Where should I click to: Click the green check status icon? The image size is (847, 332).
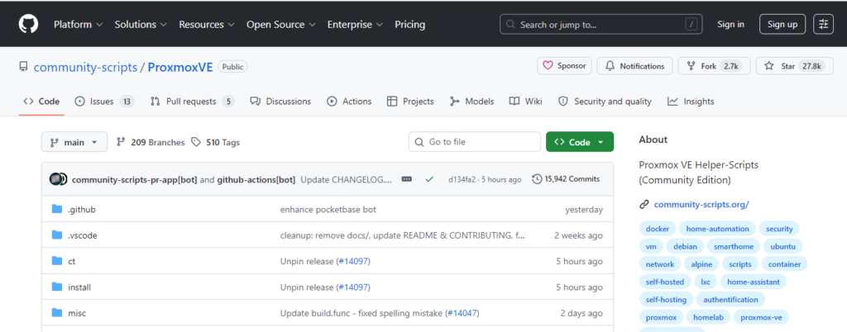[429, 179]
